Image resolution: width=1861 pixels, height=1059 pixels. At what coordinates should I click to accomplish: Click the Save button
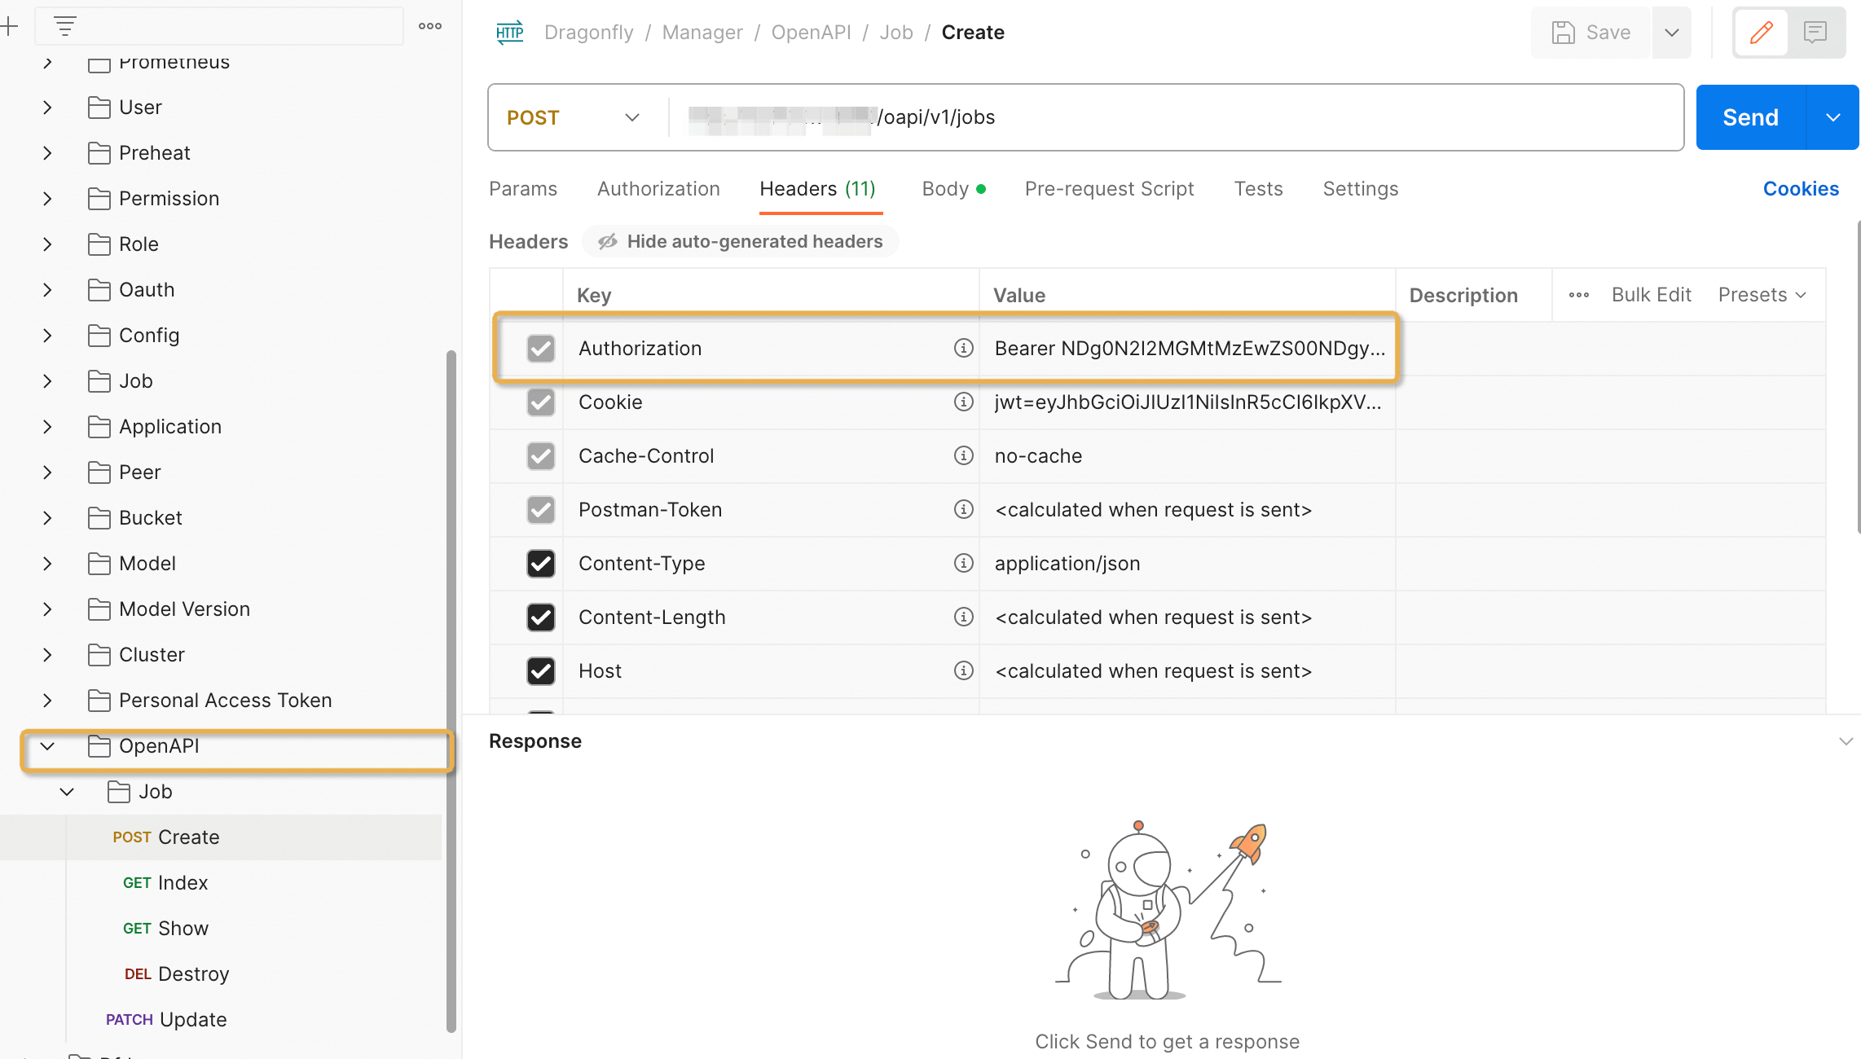coord(1591,33)
